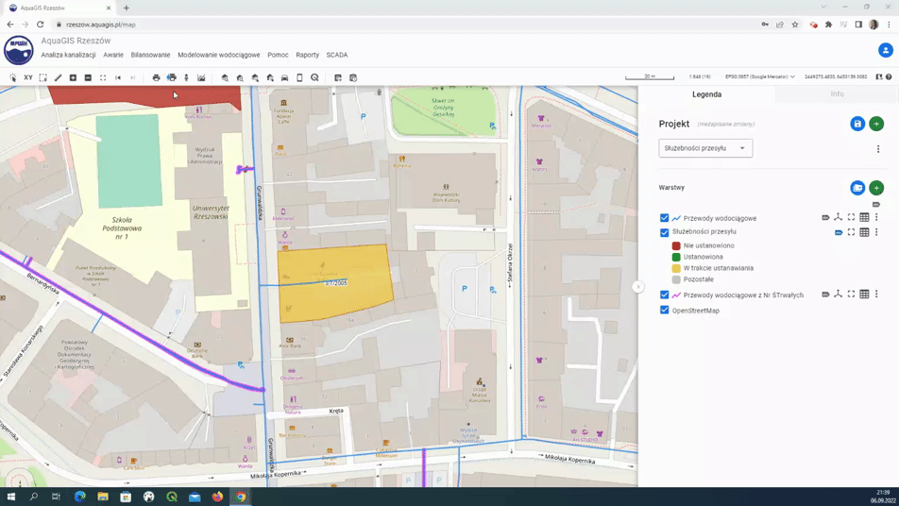Switch to the Info tab
Image resolution: width=899 pixels, height=506 pixels.
point(837,94)
